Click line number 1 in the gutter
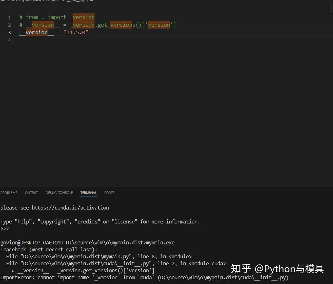Viewport: 333px width, 284px height. (9, 17)
